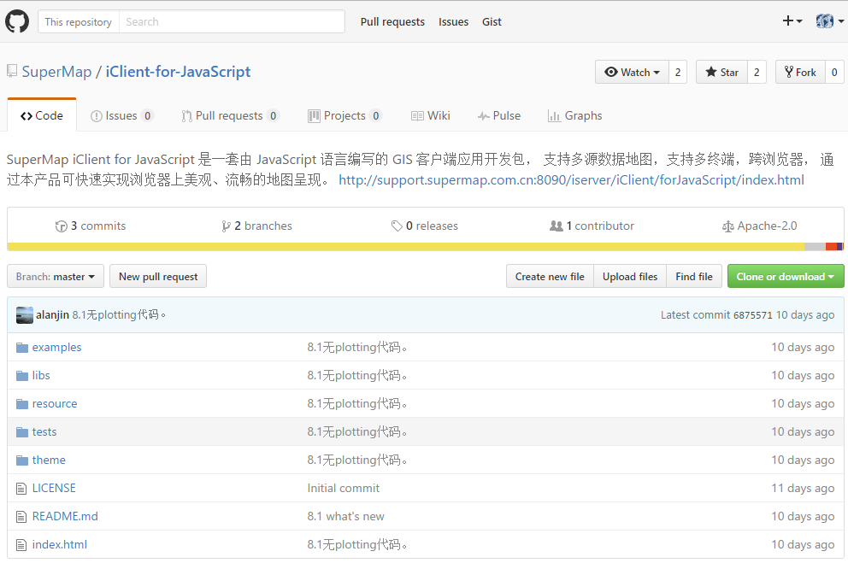Click Create new file
Image resolution: width=848 pixels, height=563 pixels.
[x=550, y=276]
